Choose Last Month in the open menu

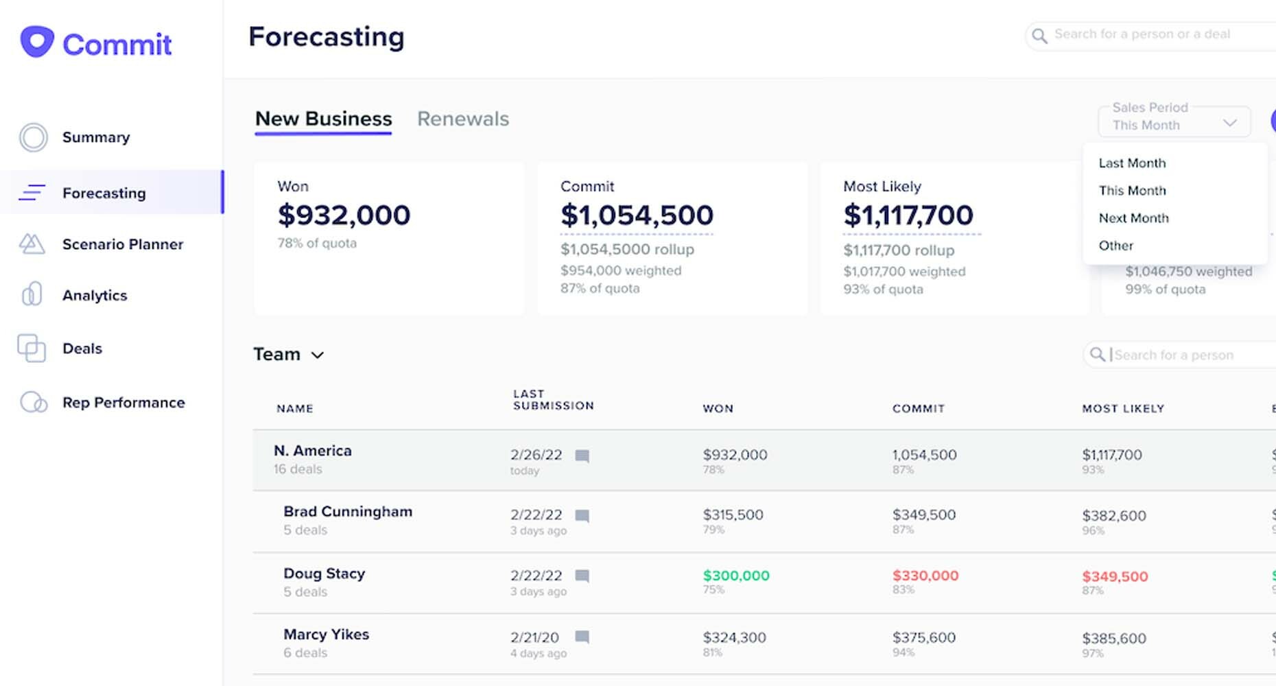(x=1132, y=163)
